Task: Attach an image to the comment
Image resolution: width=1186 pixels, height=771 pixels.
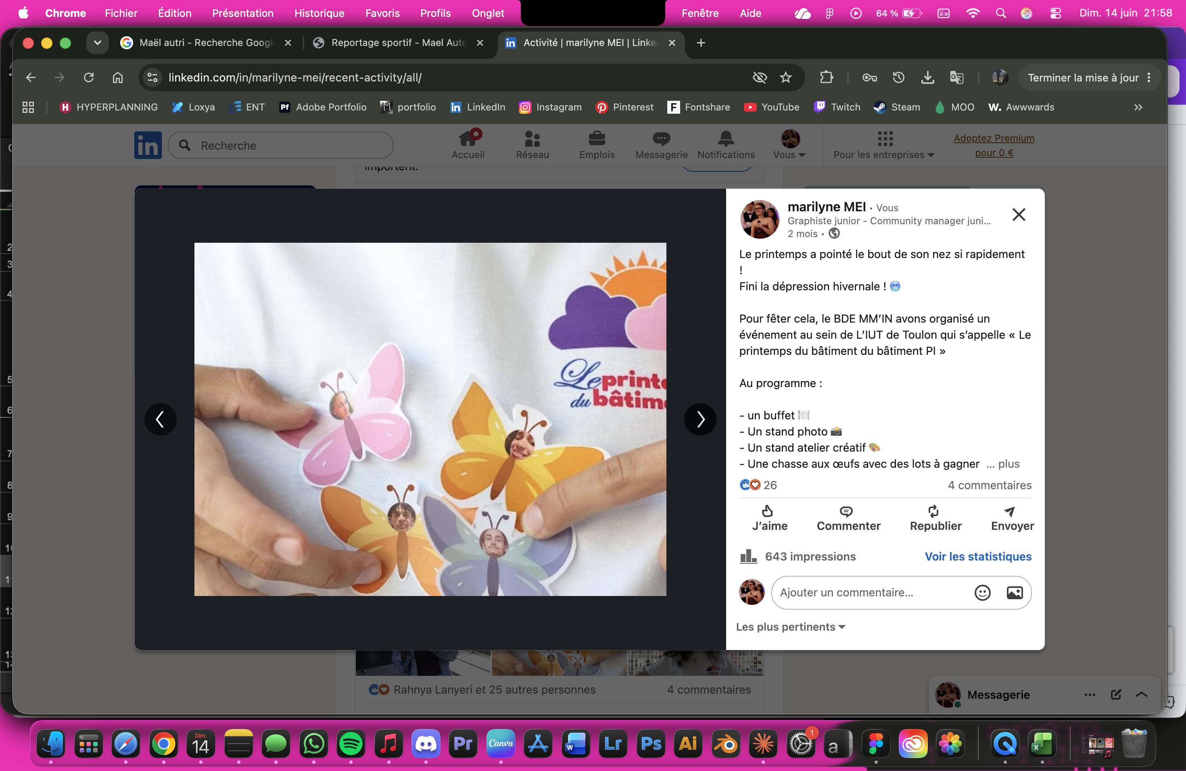Action: [1015, 592]
